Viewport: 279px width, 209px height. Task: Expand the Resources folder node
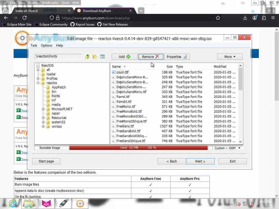click(x=43, y=118)
